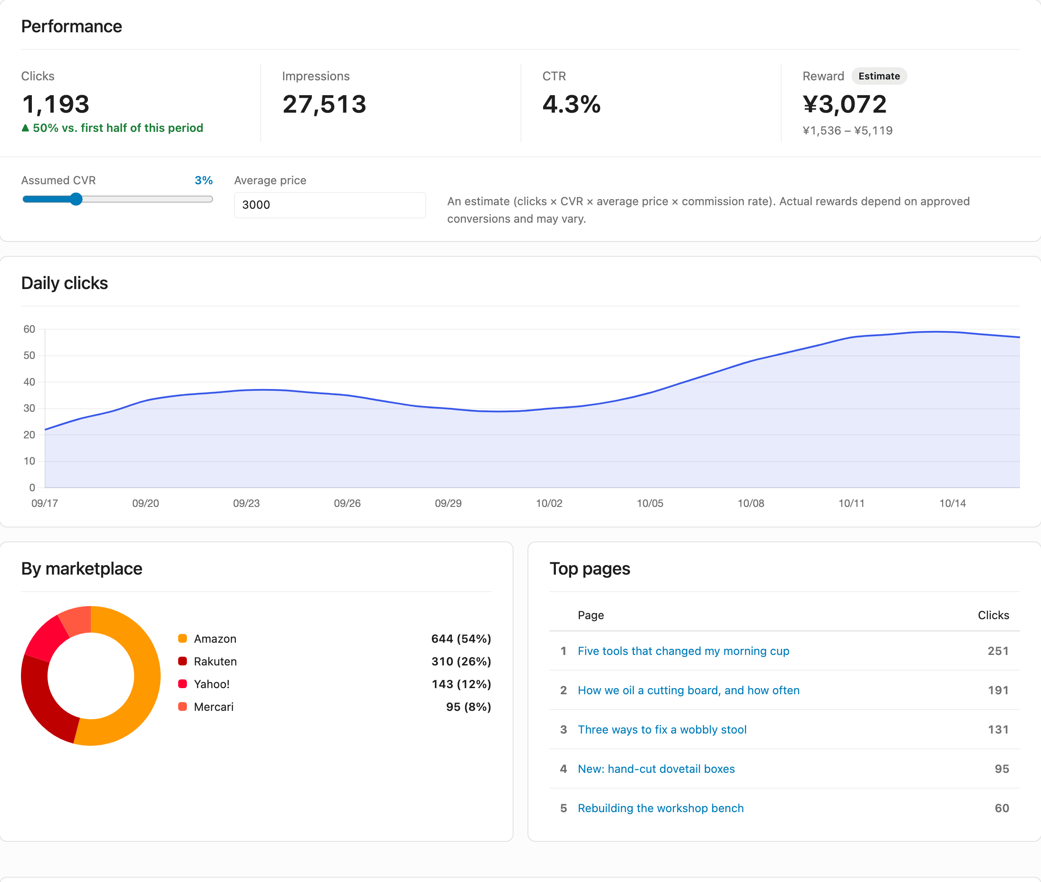1041x882 pixels.
Task: Open 'Five tools that changed my morning cup' page
Action: click(x=683, y=651)
